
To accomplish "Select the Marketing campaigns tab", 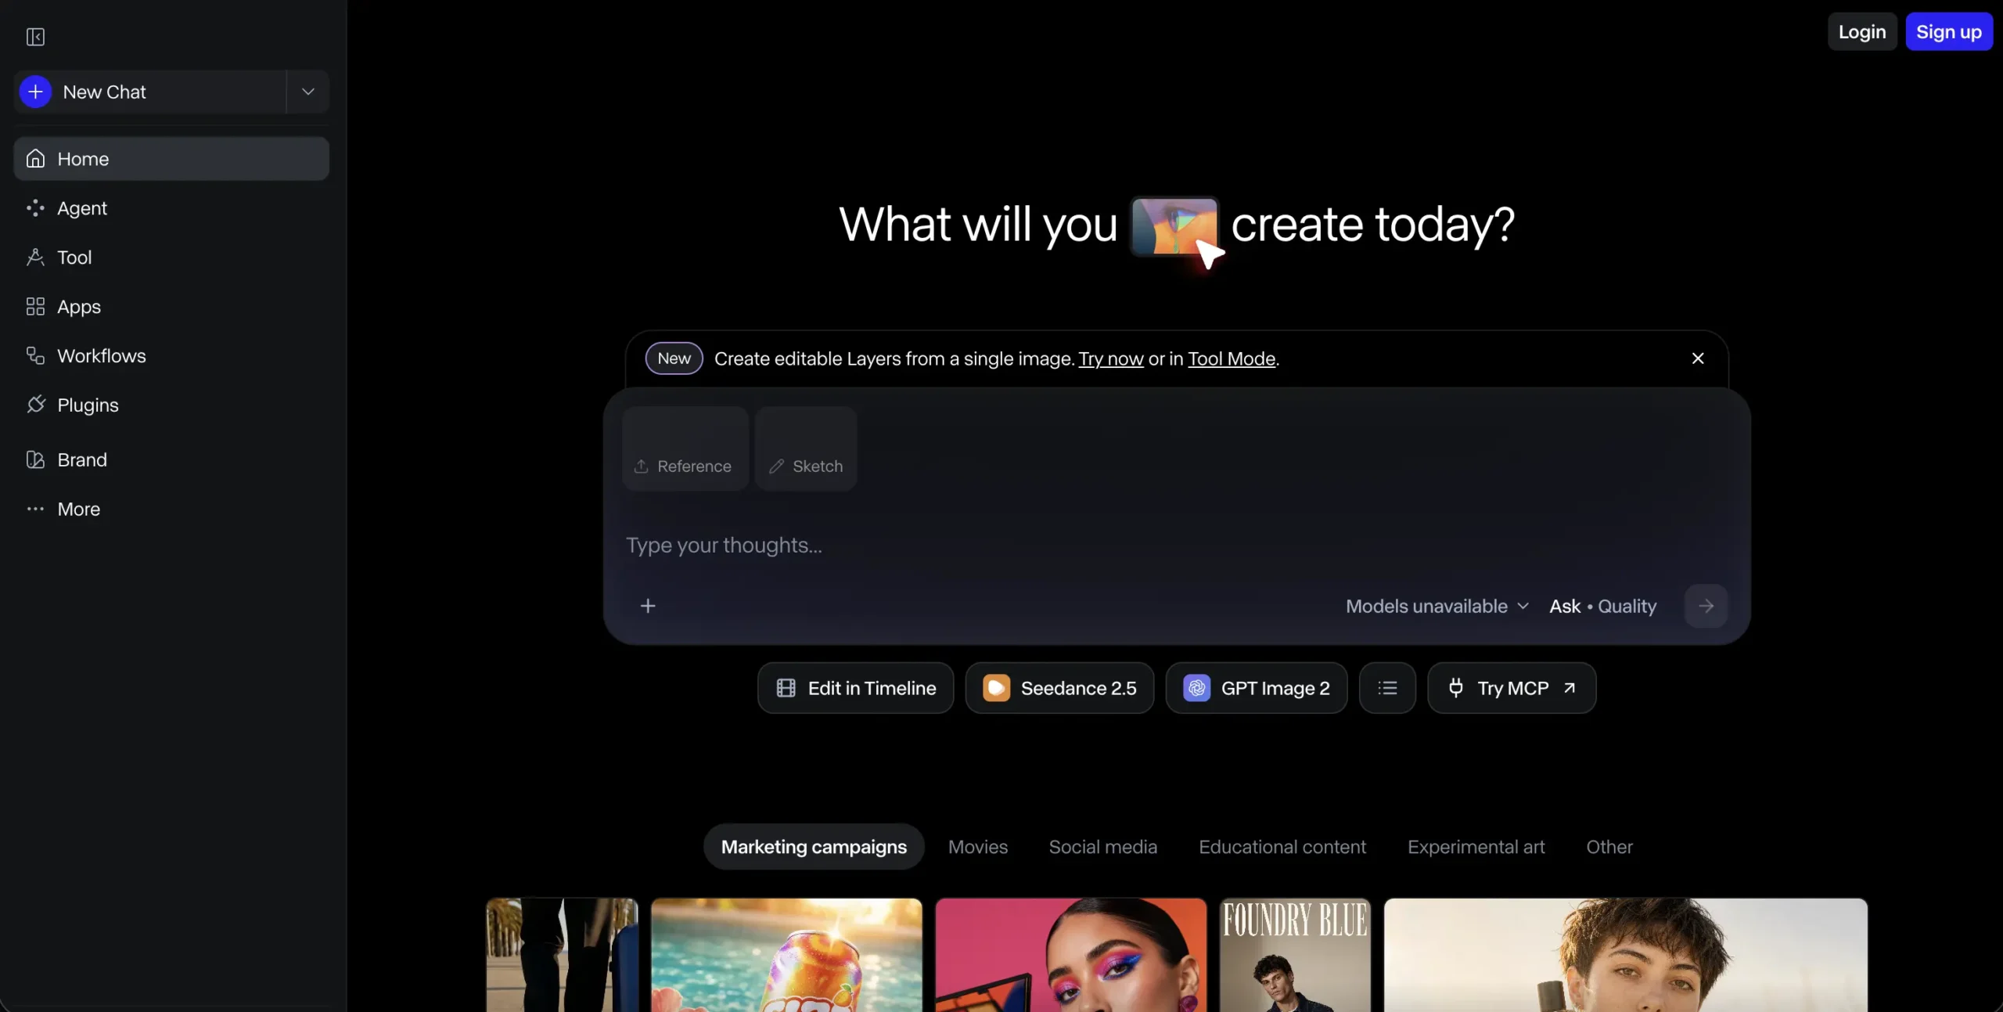I will pos(814,848).
